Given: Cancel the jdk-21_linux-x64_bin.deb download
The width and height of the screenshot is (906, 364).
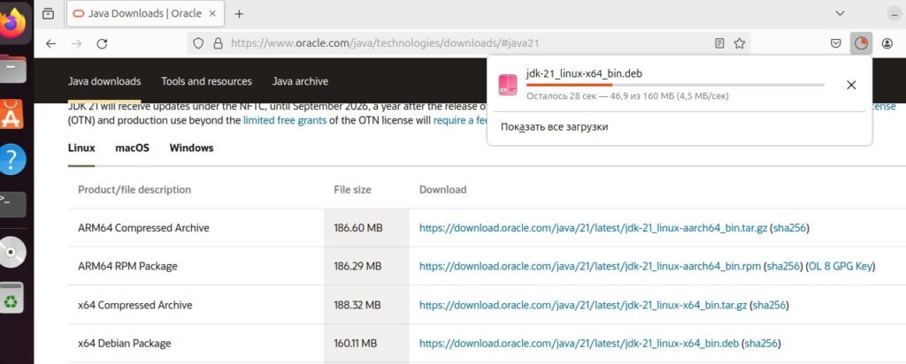Looking at the screenshot, I should pos(850,85).
